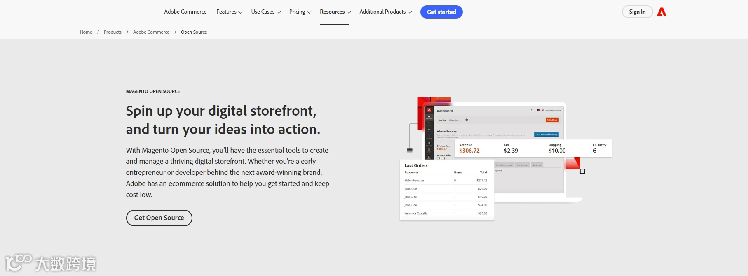Click the Sign In button
Screen dimensions: 748x276
(637, 12)
